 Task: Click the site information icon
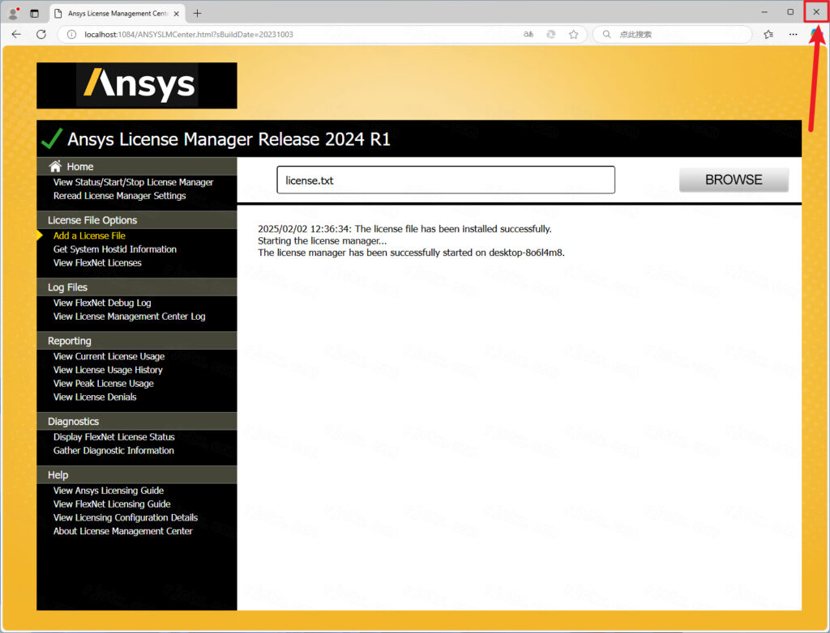(x=71, y=35)
